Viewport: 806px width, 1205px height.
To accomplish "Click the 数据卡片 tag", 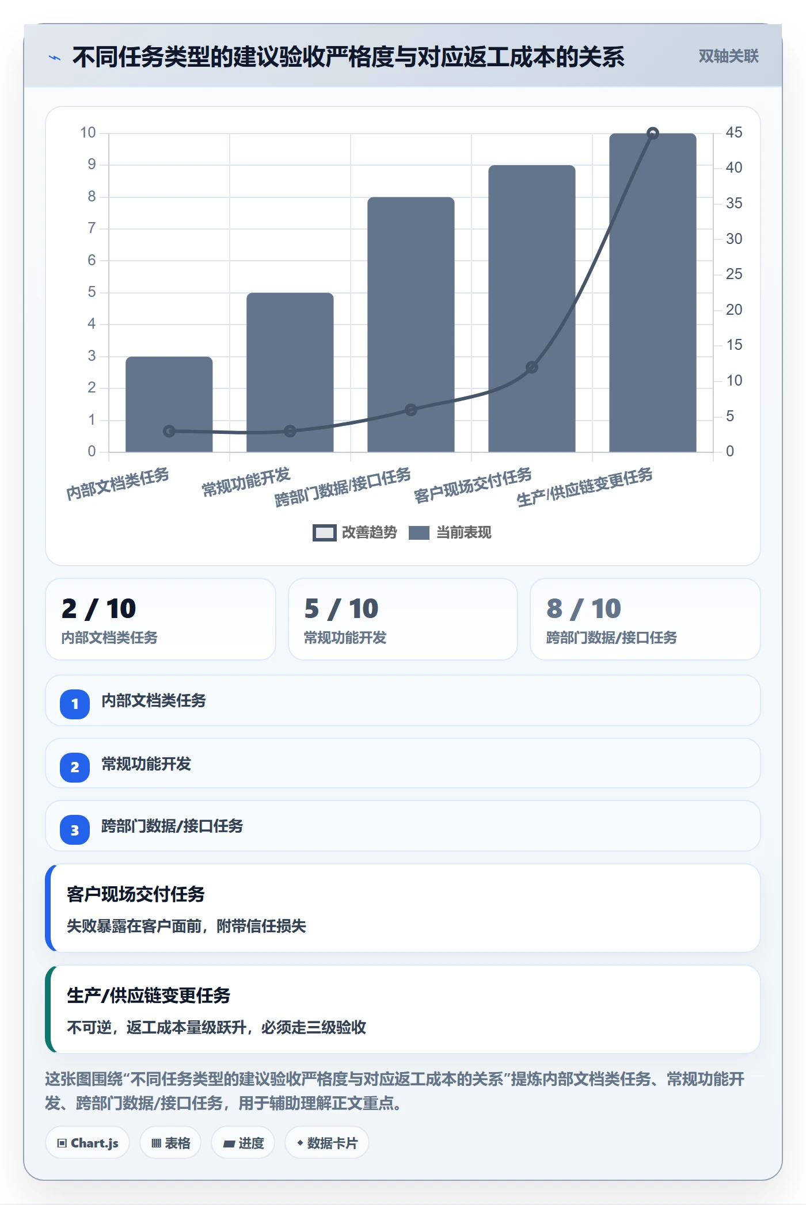I will (x=327, y=1143).
